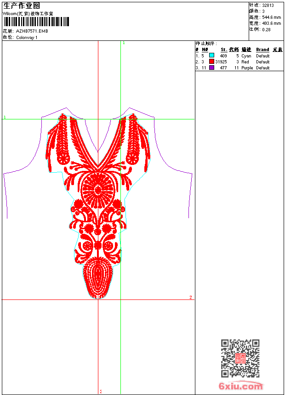Select the Cyan row description text
The width and height of the screenshot is (285, 395).
click(246, 56)
